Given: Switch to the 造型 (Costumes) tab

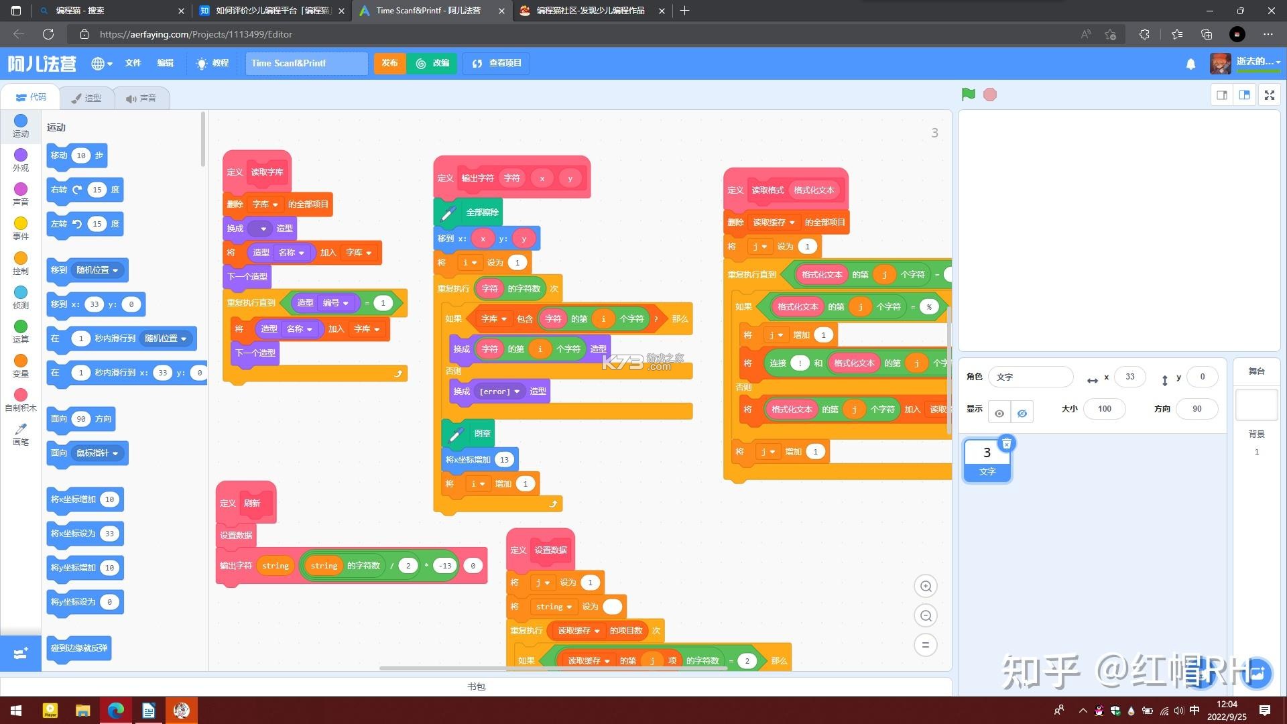Looking at the screenshot, I should tap(86, 98).
